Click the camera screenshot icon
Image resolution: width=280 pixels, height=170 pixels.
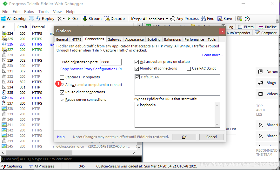[x=240, y=19]
